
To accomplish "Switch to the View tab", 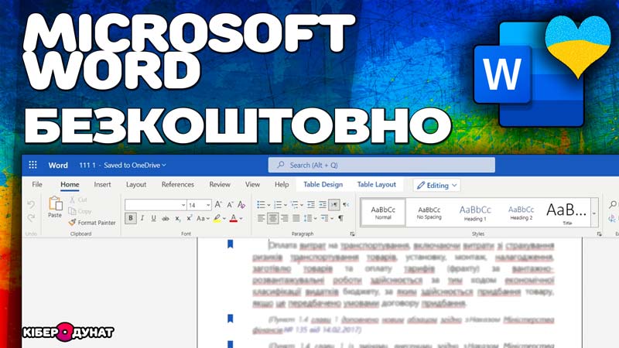I will (x=252, y=184).
